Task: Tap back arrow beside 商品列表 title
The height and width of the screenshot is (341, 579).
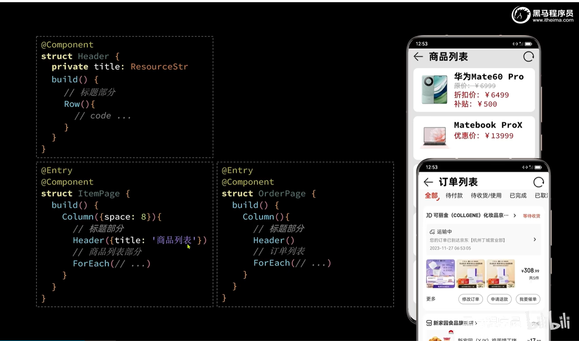Action: pyautogui.click(x=418, y=57)
